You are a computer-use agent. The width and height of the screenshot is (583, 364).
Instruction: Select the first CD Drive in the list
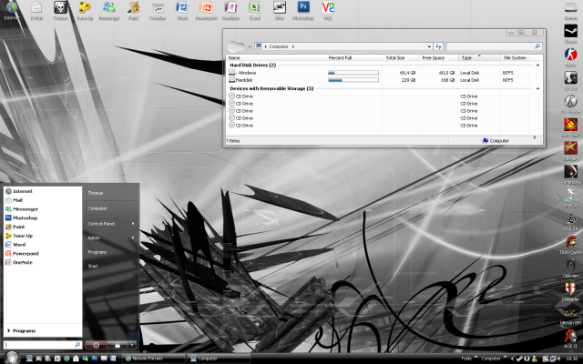240,96
